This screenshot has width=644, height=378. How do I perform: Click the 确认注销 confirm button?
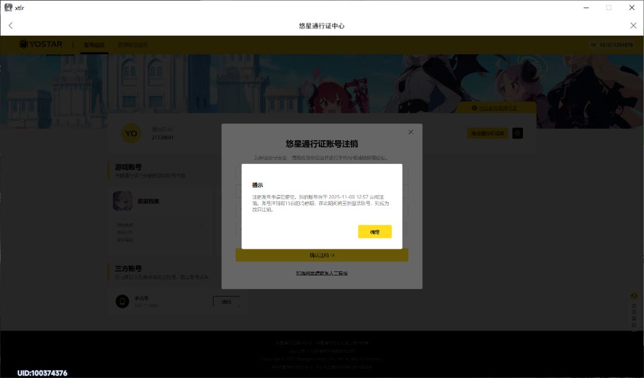point(321,255)
